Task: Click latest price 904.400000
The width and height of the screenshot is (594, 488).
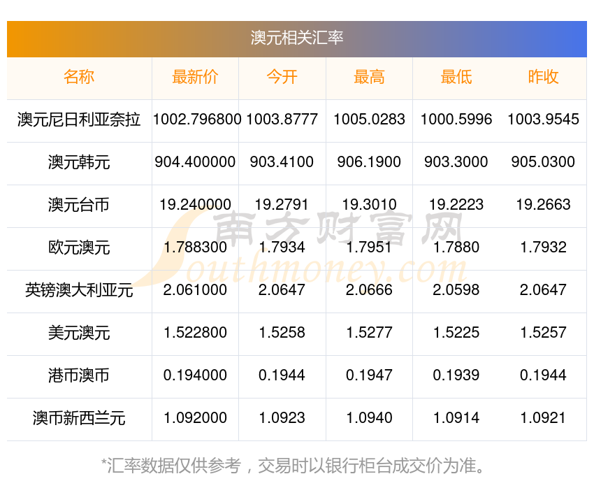Action: (195, 162)
